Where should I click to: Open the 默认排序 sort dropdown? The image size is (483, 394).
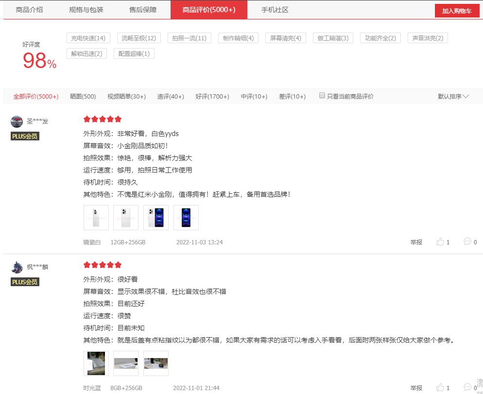point(453,96)
